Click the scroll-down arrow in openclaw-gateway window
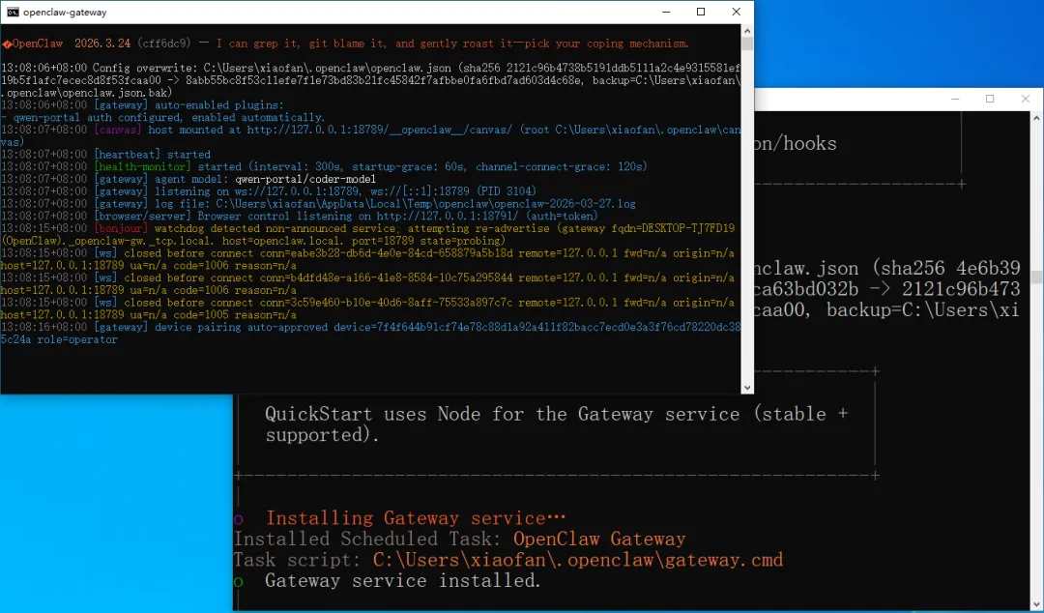The height and width of the screenshot is (613, 1044). tap(747, 387)
